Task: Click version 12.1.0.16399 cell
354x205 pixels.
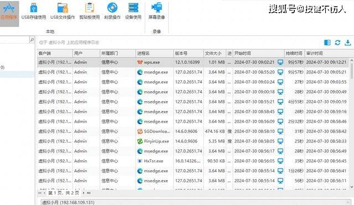Action: (x=188, y=62)
